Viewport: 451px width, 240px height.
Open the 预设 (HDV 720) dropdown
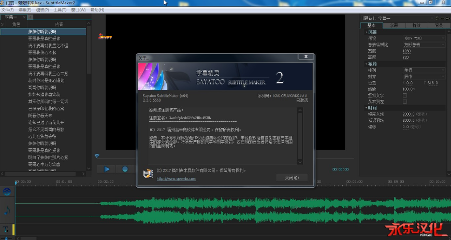pos(424,38)
